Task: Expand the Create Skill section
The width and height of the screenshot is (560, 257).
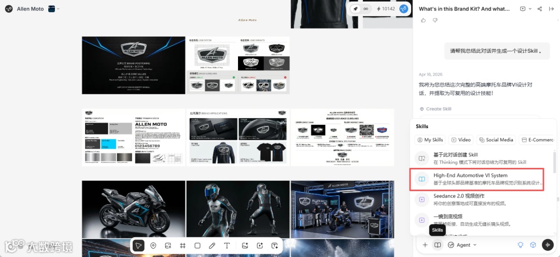Action: (436, 109)
